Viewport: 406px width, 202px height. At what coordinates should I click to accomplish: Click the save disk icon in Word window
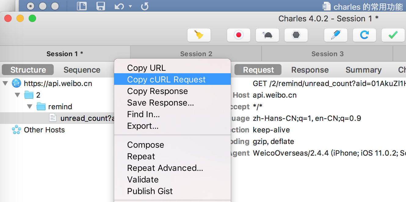(x=101, y=6)
